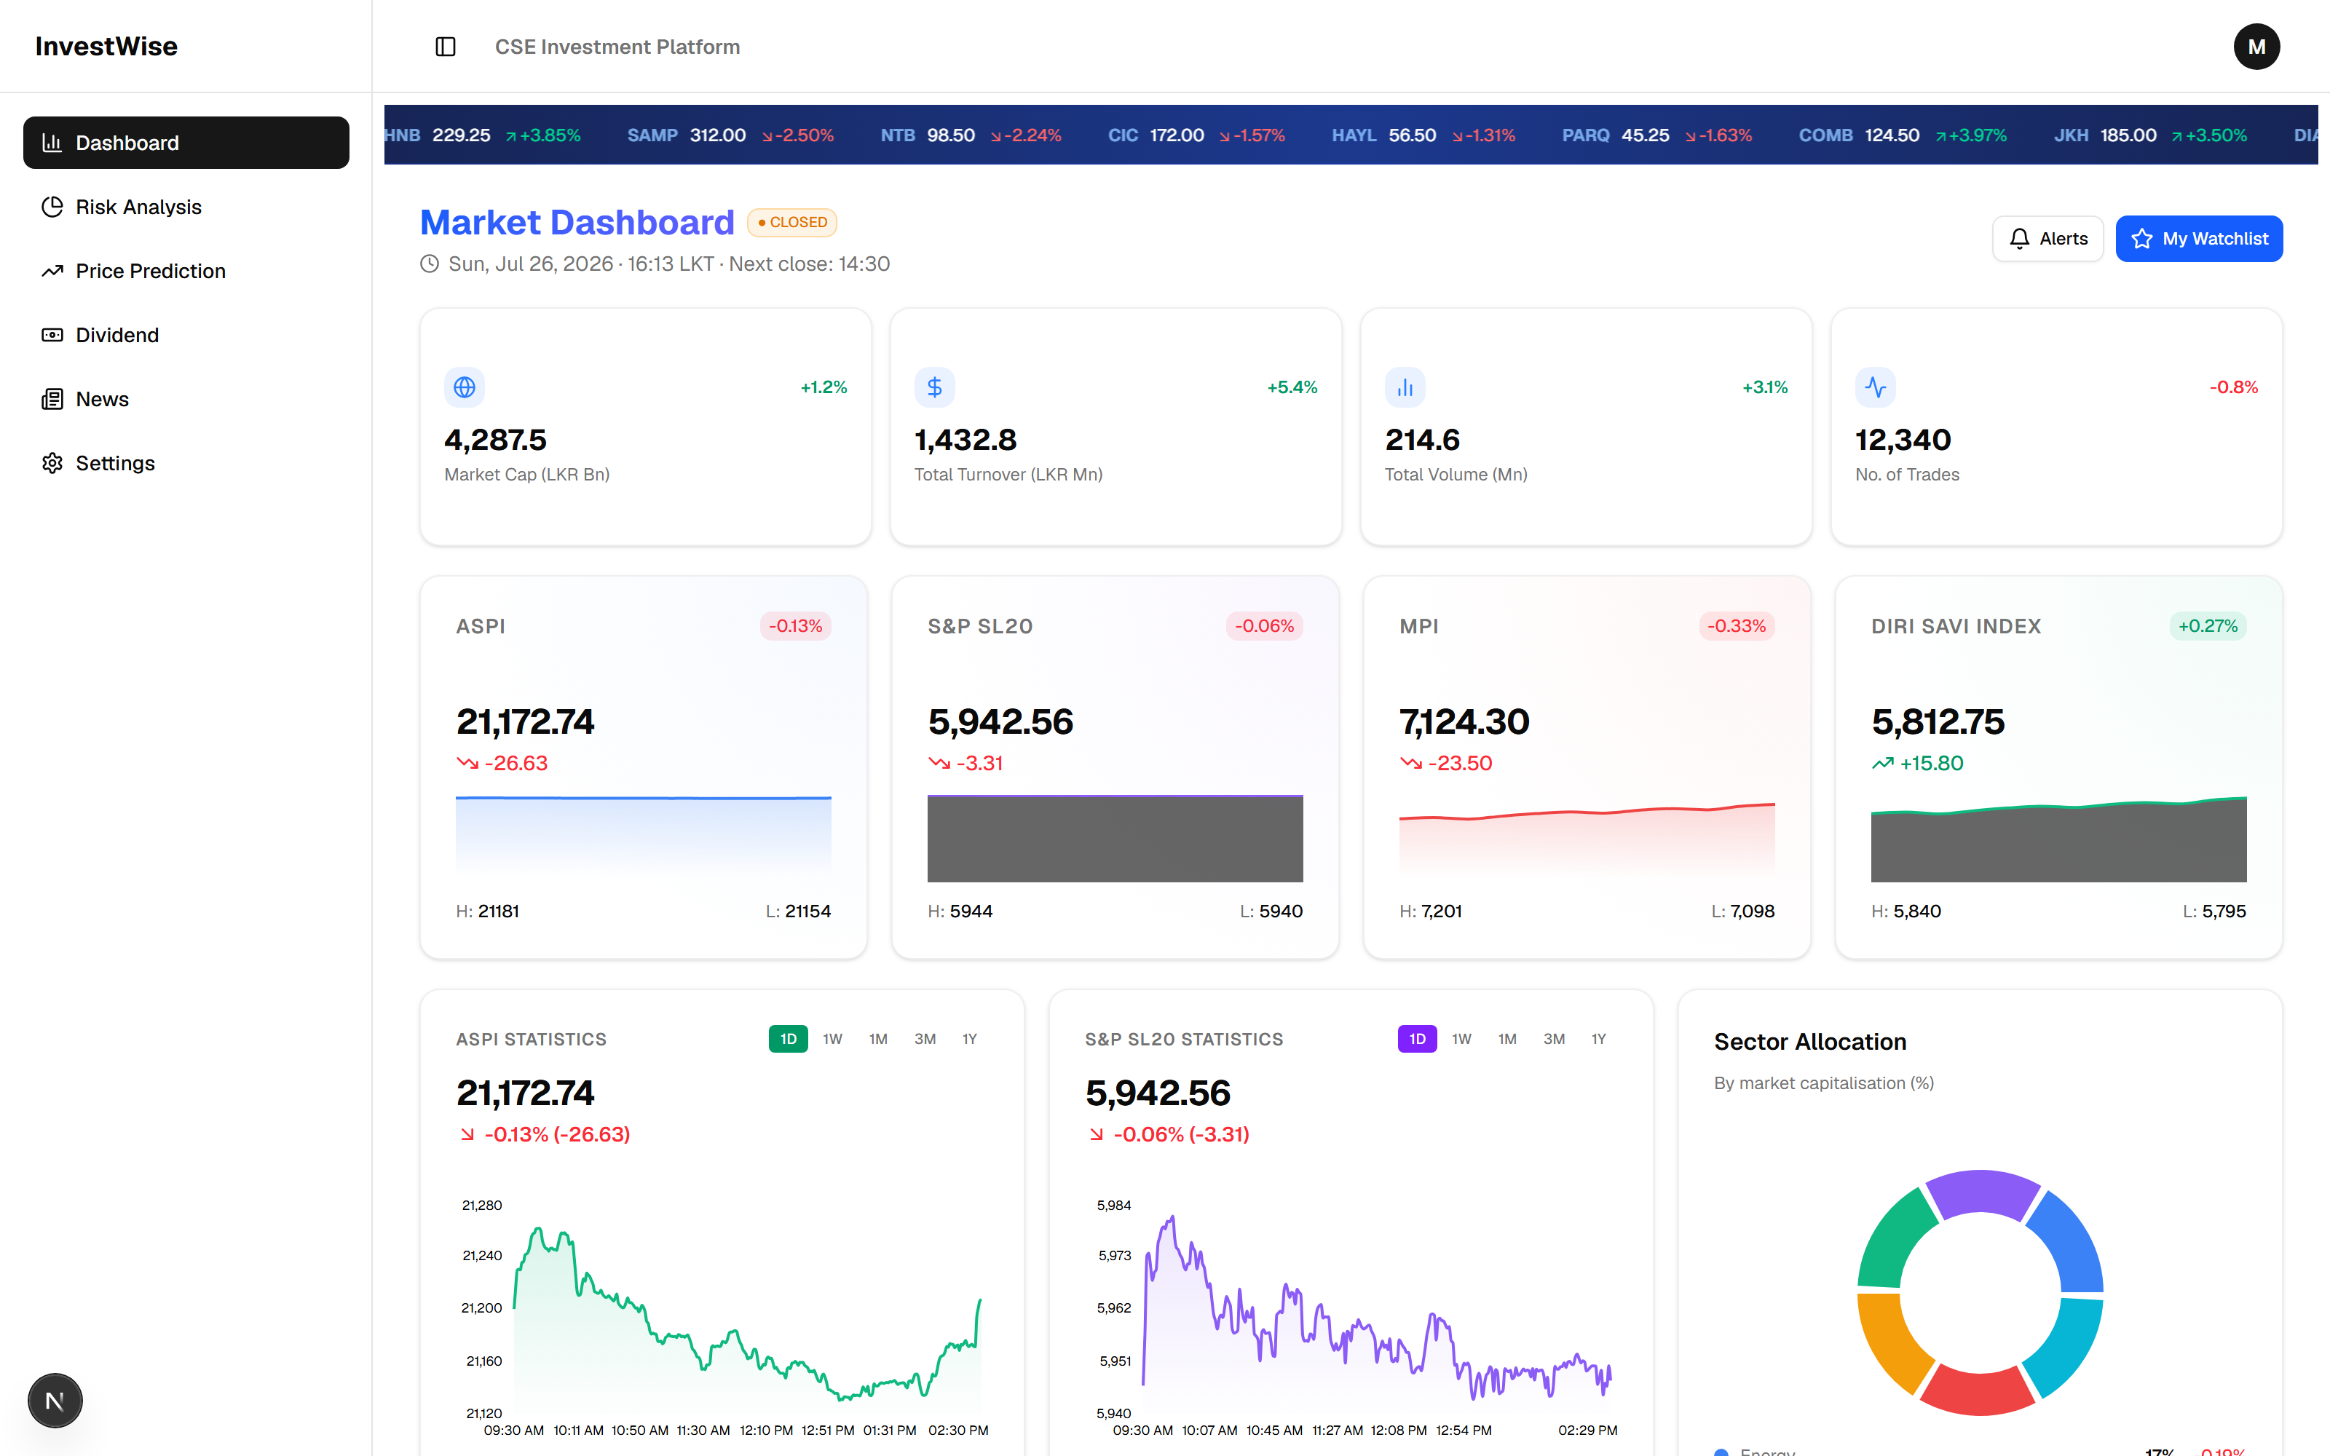Click the No. of Trades activity icon
The width and height of the screenshot is (2330, 1456).
pyautogui.click(x=1875, y=387)
